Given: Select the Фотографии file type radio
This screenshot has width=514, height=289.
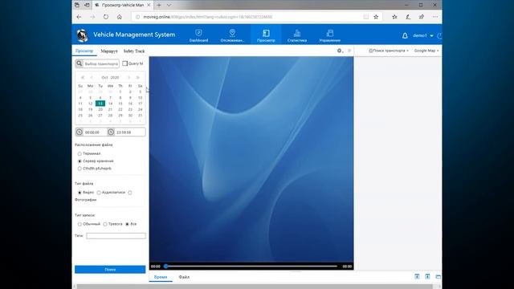Looking at the screenshot, I should point(130,193).
